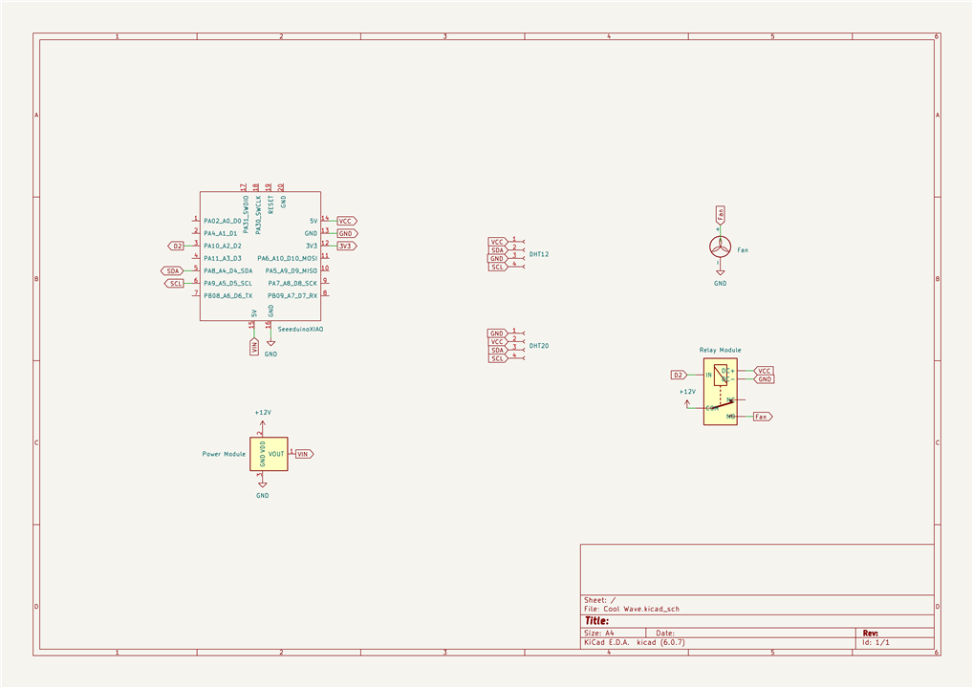Click +12V power arrow above Power Module
This screenshot has width=973, height=688.
tap(263, 423)
